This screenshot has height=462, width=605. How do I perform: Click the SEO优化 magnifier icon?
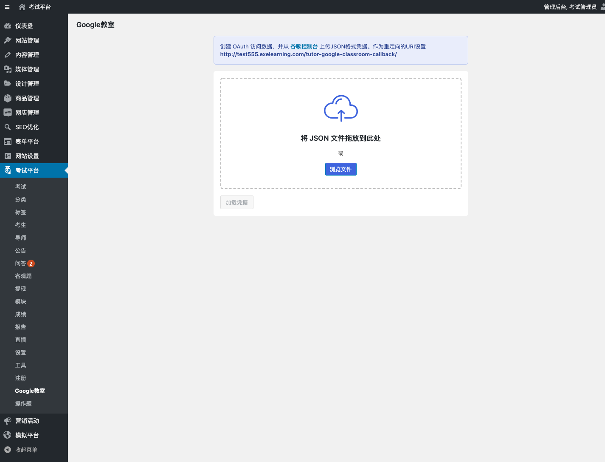[8, 127]
